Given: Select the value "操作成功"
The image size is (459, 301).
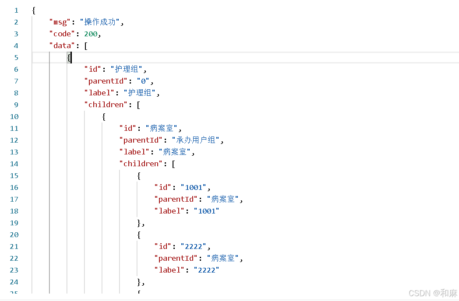Looking at the screenshot, I should click(x=100, y=22).
